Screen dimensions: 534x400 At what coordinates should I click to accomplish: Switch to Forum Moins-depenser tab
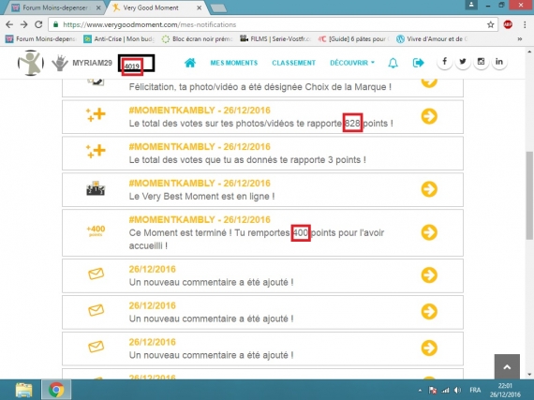54,7
